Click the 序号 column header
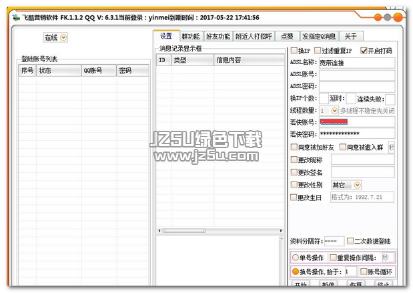 coord(27,71)
